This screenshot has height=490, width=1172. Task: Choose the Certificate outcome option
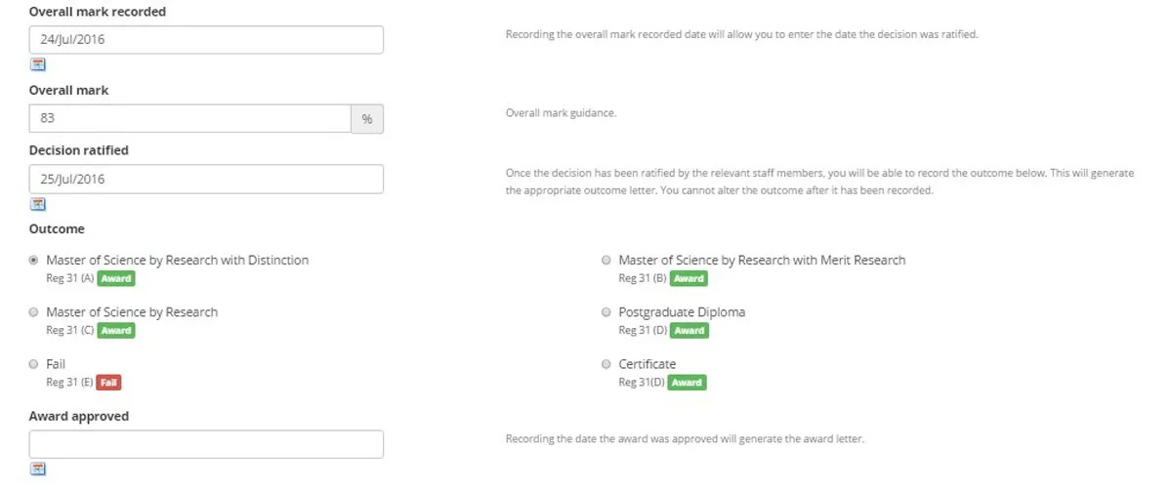[x=607, y=364]
